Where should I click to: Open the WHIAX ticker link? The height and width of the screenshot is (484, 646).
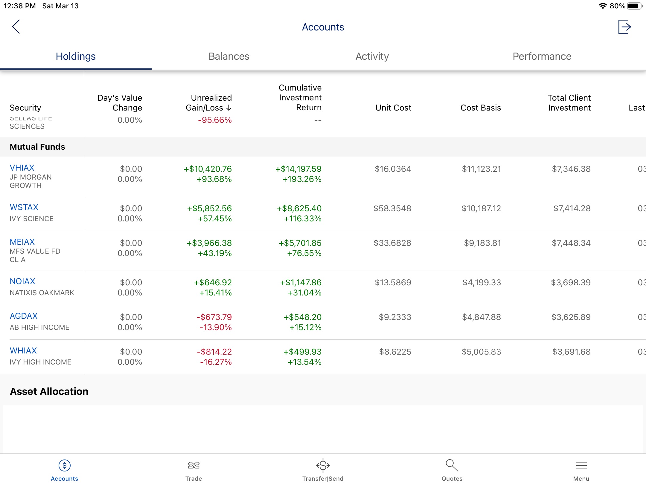coord(23,350)
